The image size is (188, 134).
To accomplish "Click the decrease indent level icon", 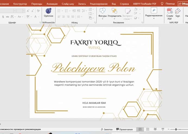I will [74, 11].
